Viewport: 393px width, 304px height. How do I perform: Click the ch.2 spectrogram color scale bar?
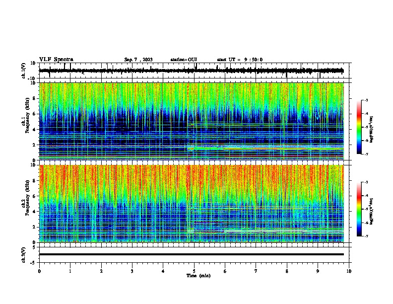click(x=359, y=209)
